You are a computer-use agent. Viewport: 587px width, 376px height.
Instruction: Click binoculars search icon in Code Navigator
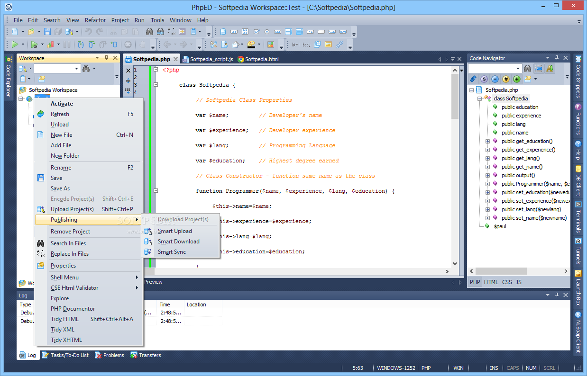pyautogui.click(x=527, y=69)
